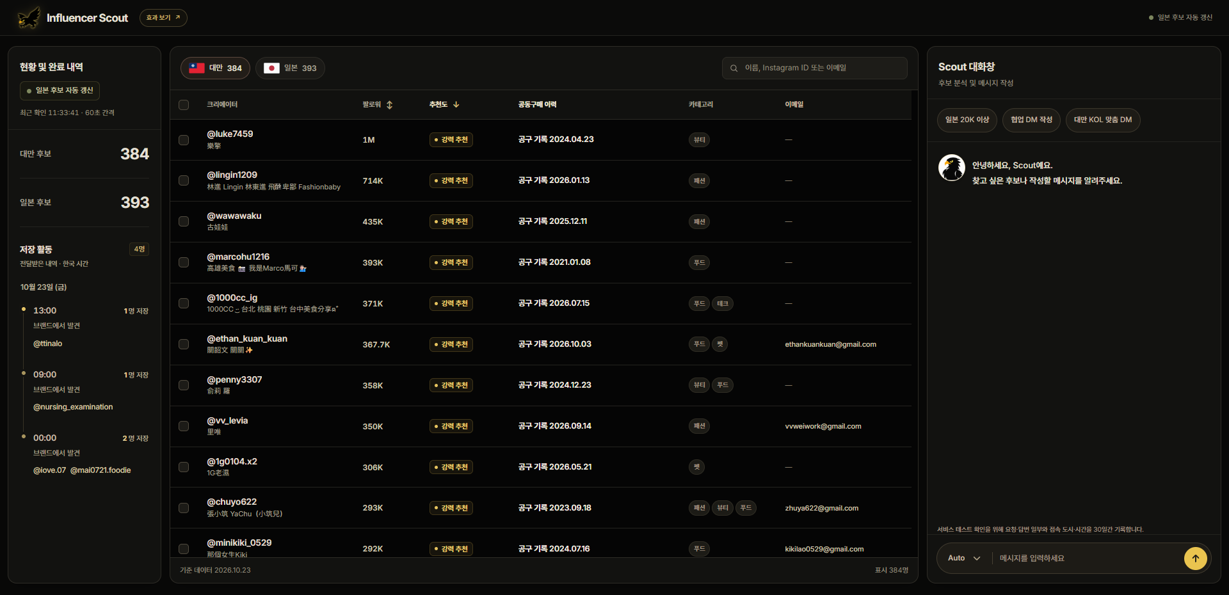The height and width of the screenshot is (595, 1229).
Task: Open the Auto mode dropdown in the chat
Action: 964,558
